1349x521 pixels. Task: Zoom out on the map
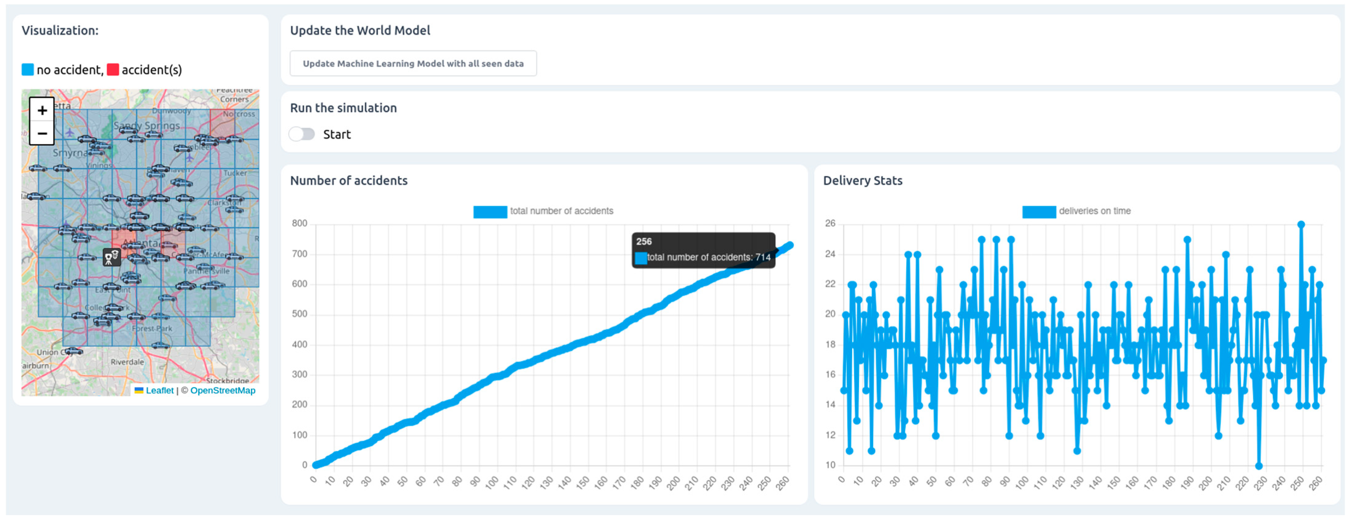pos(42,133)
